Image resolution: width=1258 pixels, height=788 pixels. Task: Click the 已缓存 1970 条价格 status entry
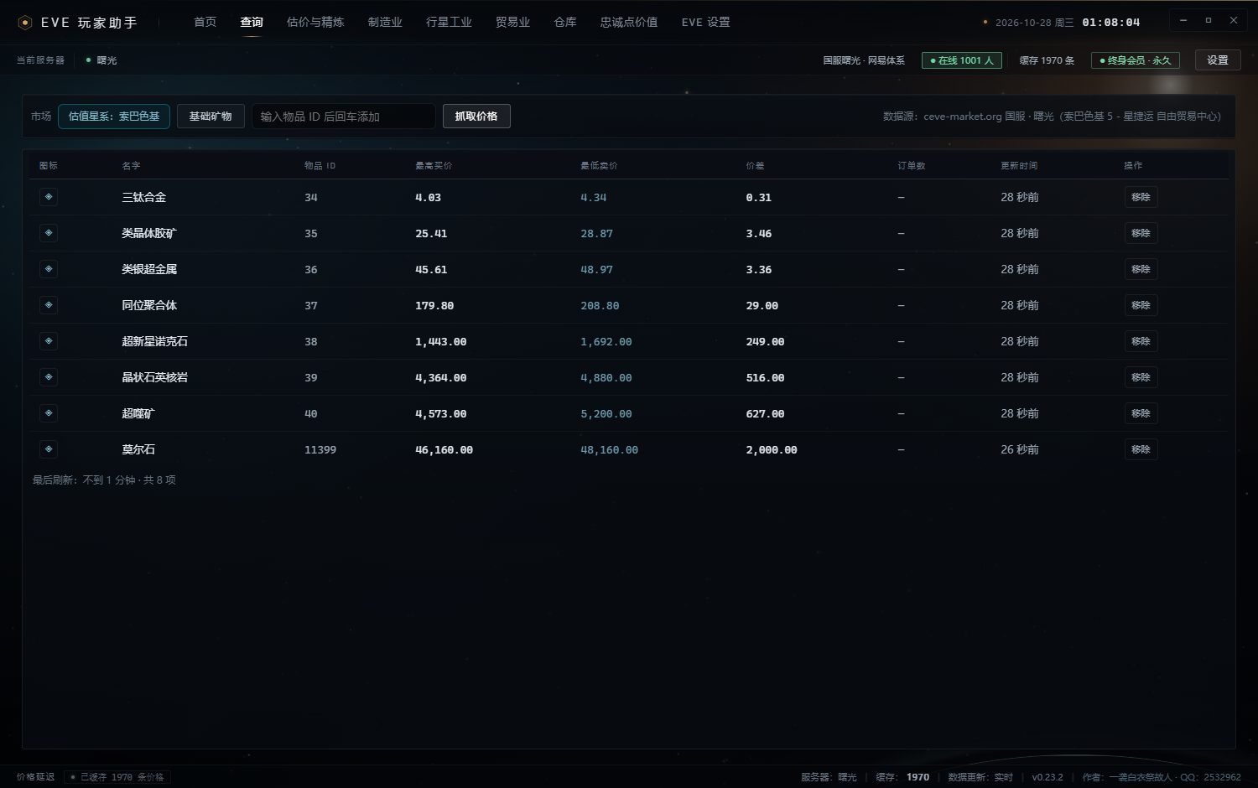point(117,777)
